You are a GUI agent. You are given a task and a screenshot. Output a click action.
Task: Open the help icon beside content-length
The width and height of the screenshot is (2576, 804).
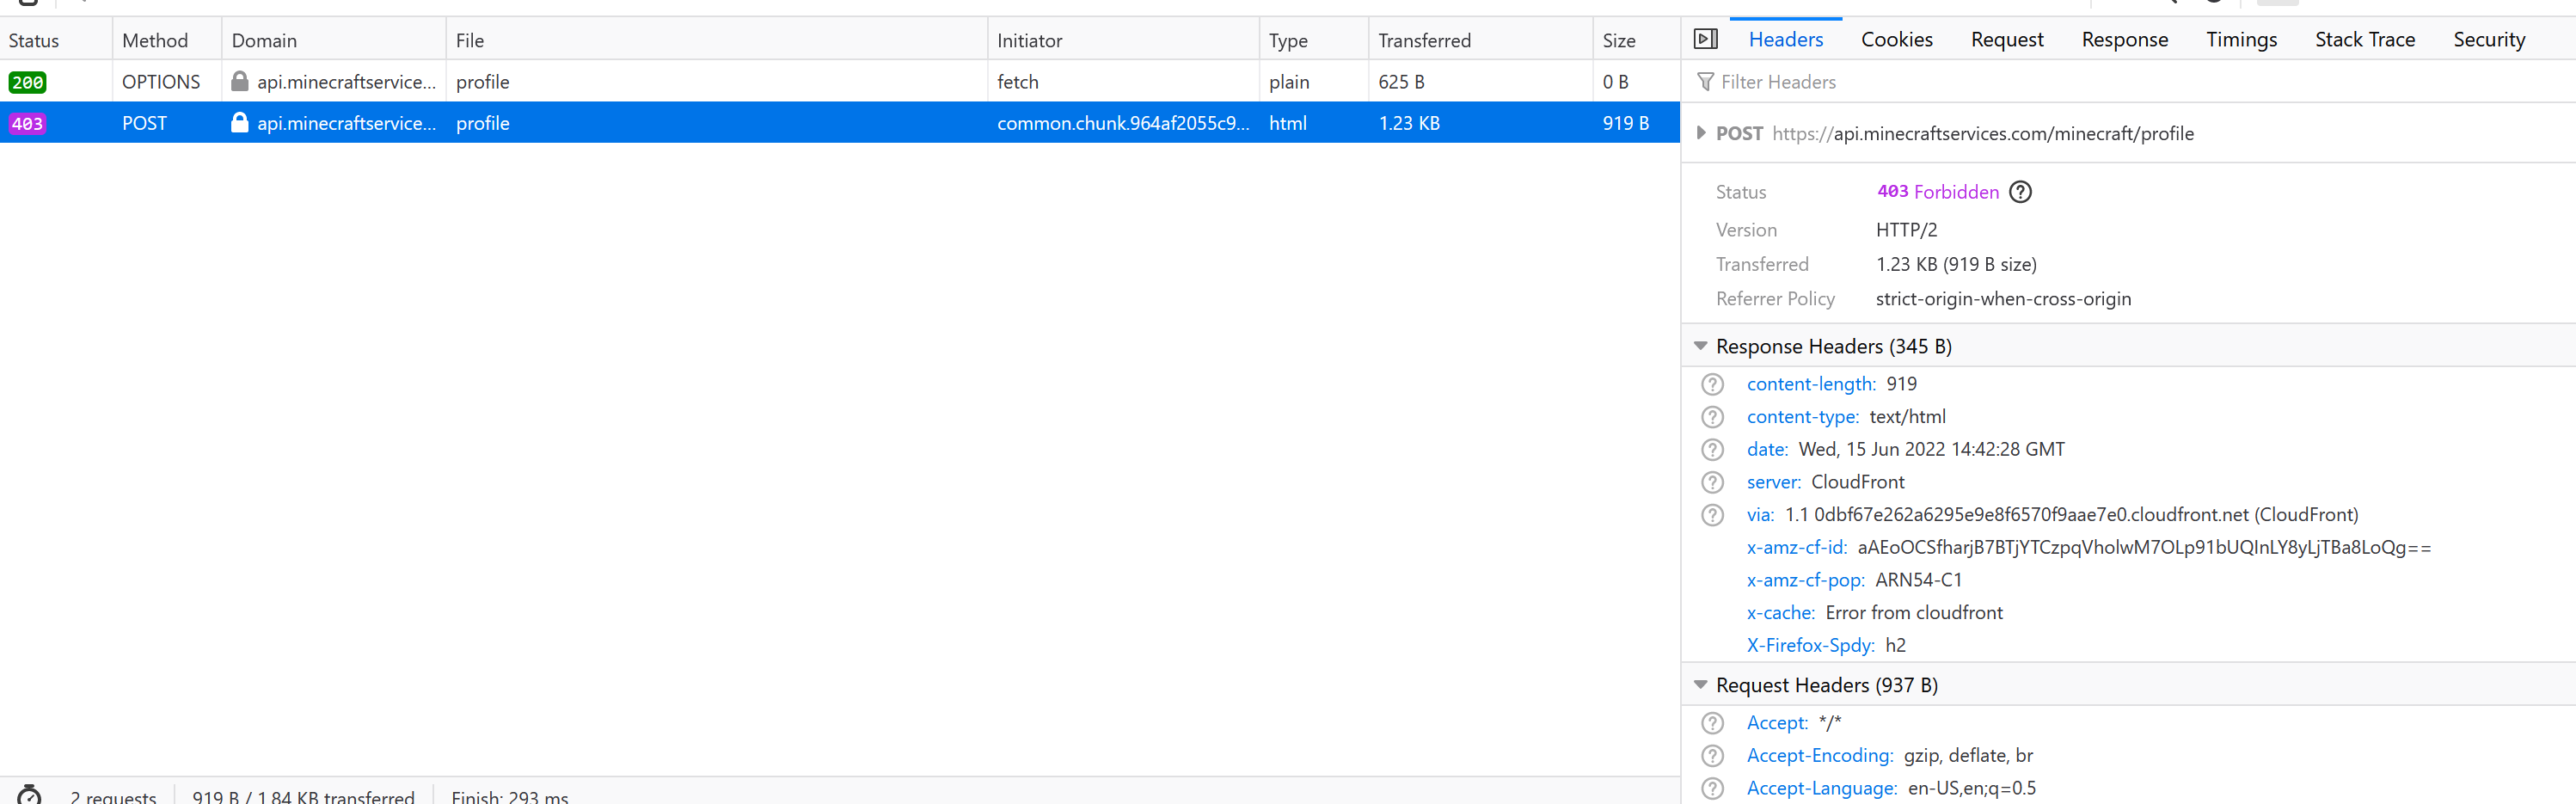pos(1713,384)
